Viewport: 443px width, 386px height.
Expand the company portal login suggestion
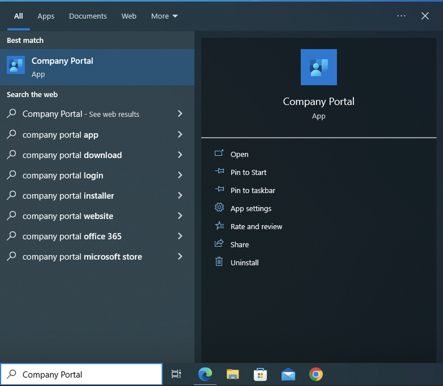[180, 175]
